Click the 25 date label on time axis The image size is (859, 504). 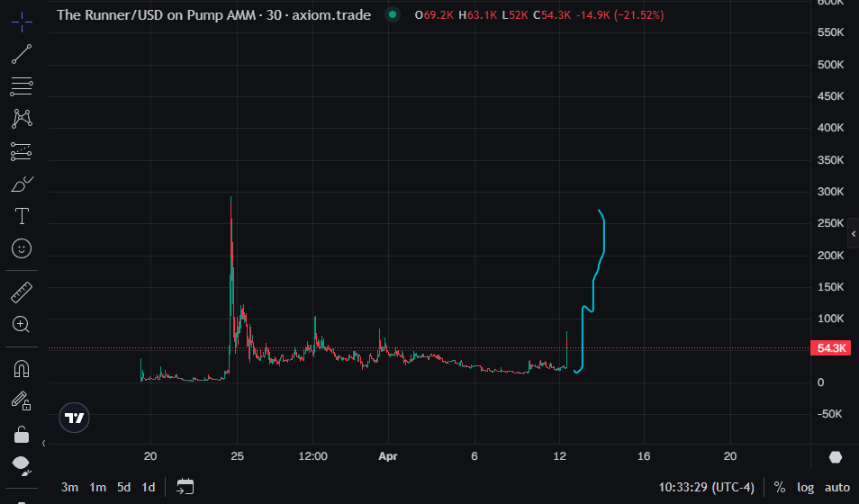coord(237,456)
